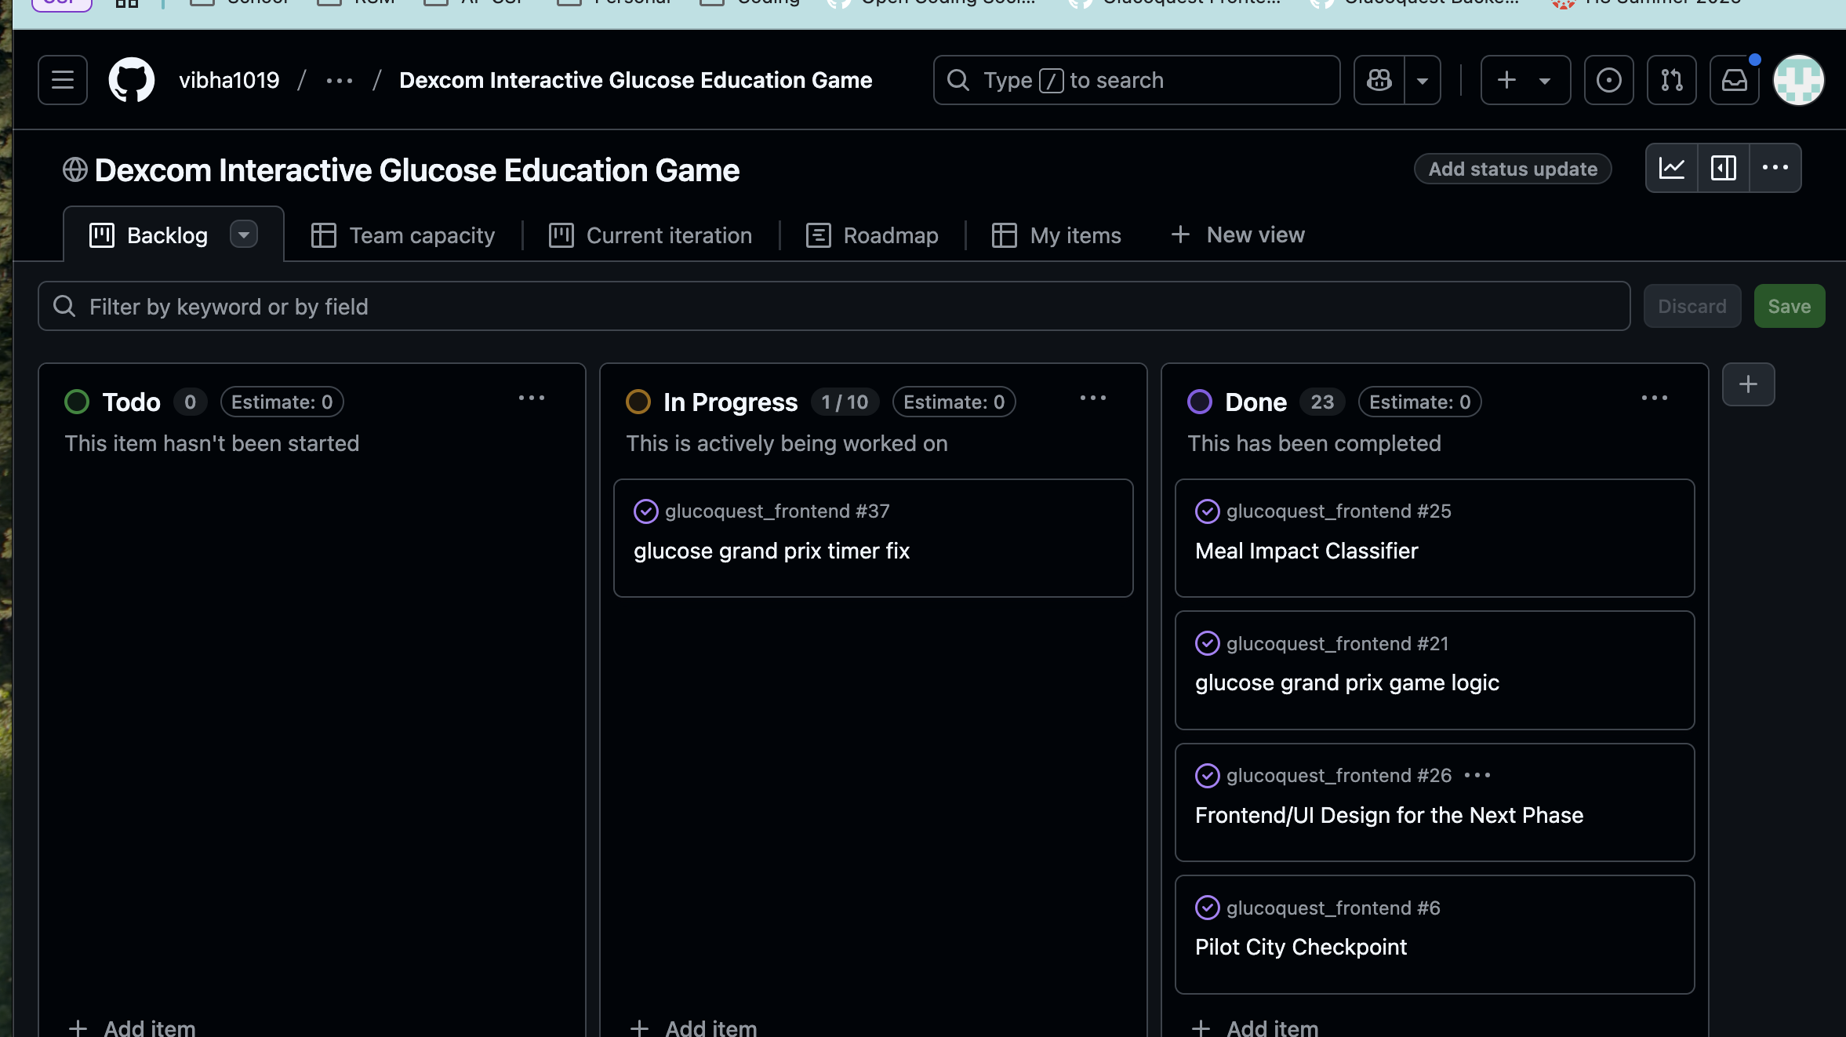
Task: Expand the Copilot dropdown arrow
Action: [1423, 80]
